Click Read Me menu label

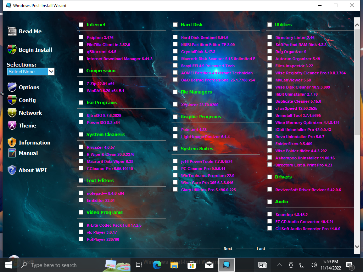tap(30, 32)
